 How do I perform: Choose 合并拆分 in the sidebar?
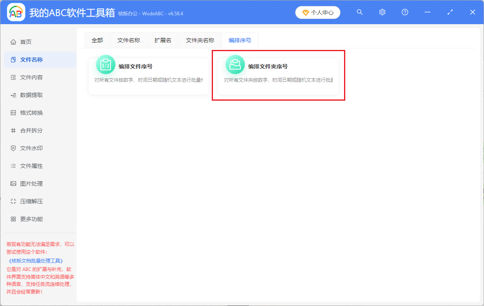coord(31,130)
